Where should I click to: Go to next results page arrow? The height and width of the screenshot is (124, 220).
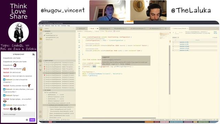click(x=182, y=33)
